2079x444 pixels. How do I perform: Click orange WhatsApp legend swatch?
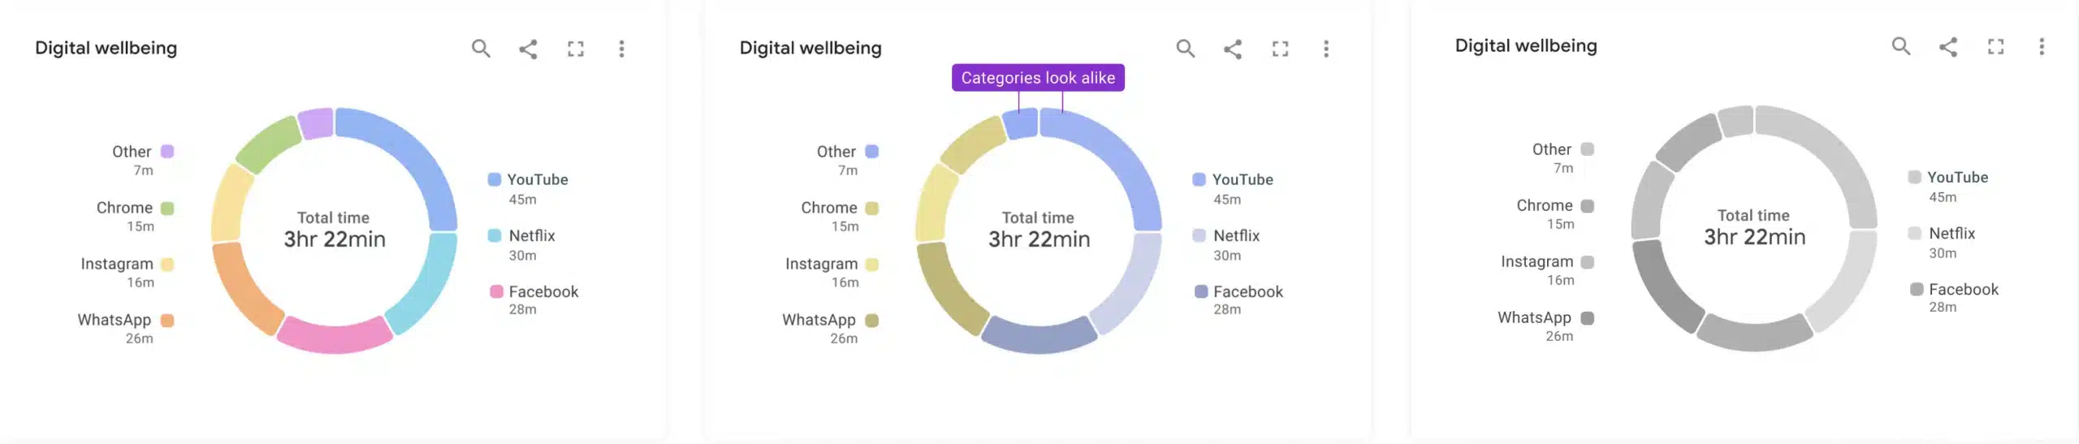coord(167,320)
